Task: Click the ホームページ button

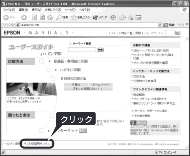Action: pos(101,85)
